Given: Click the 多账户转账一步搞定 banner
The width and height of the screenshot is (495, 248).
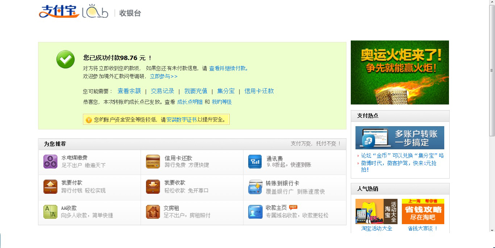Looking at the screenshot, I should [x=400, y=138].
